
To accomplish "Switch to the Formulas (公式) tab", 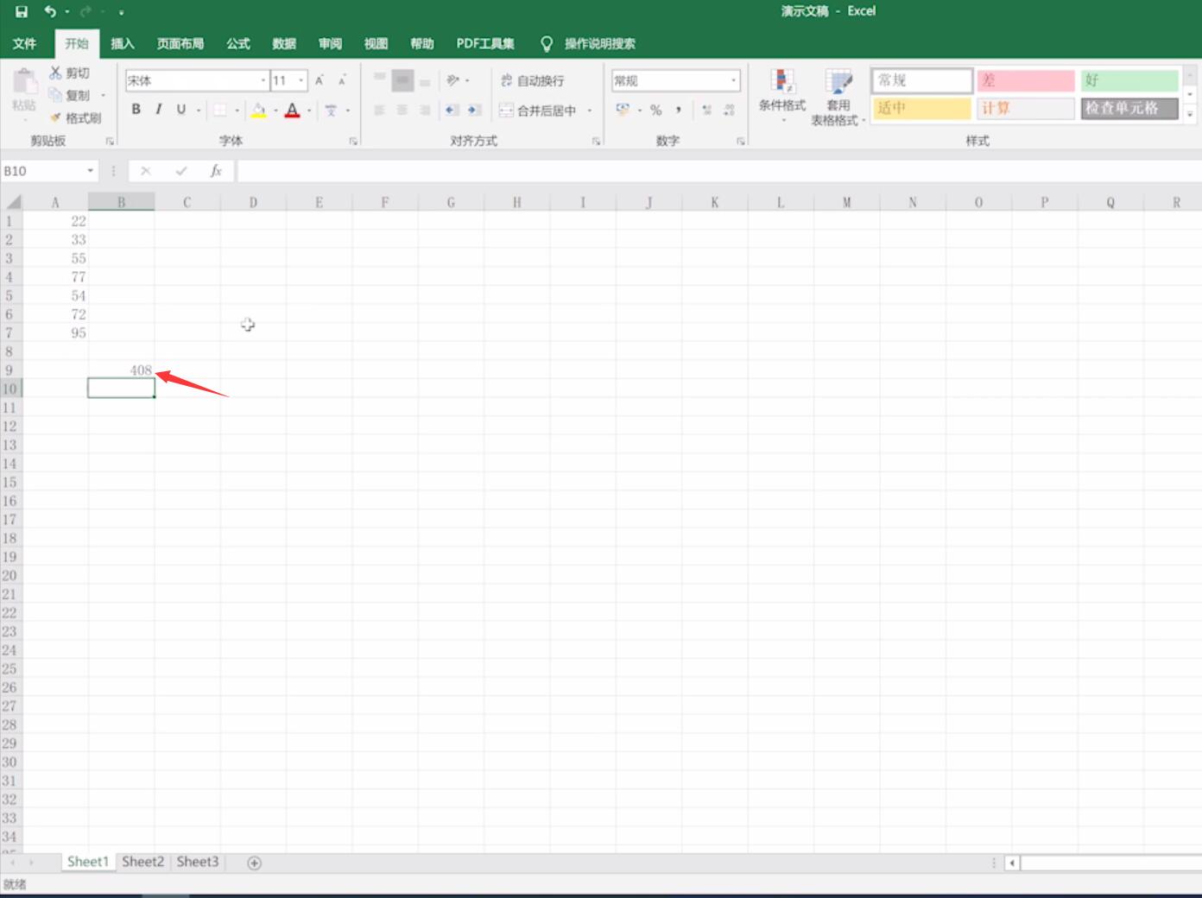I will [237, 44].
